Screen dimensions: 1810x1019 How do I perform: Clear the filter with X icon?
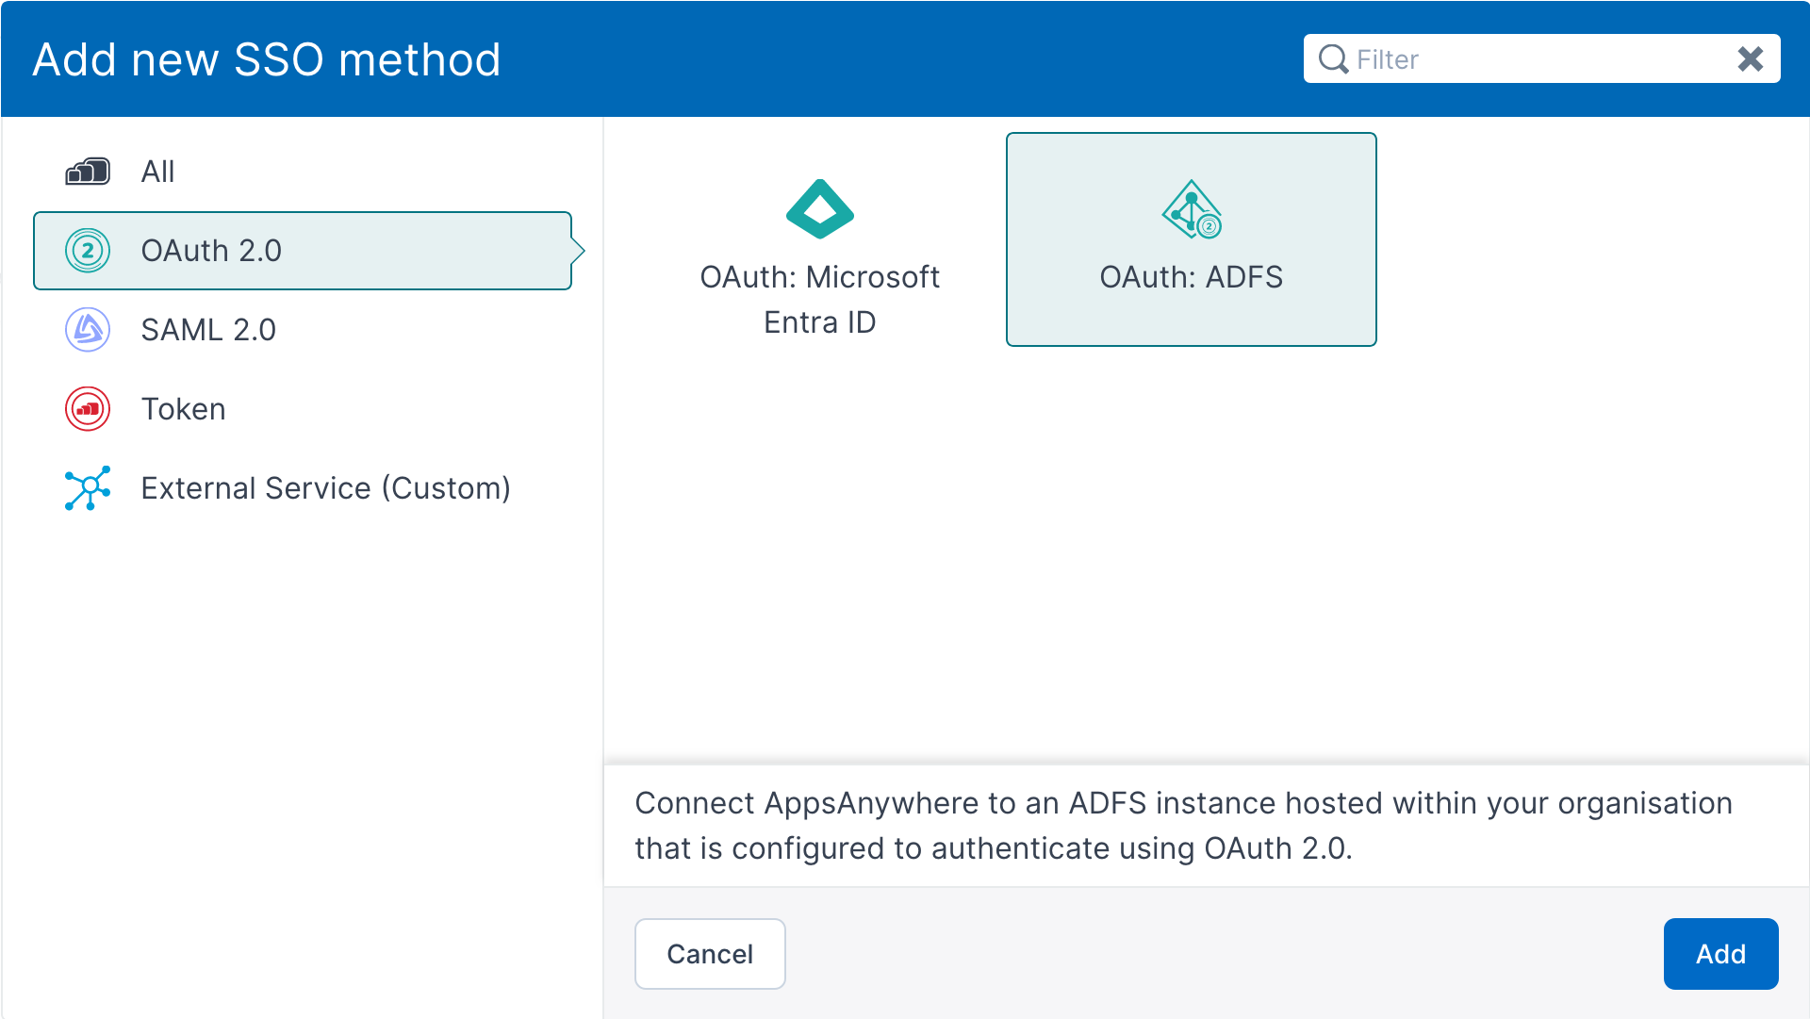(1751, 59)
